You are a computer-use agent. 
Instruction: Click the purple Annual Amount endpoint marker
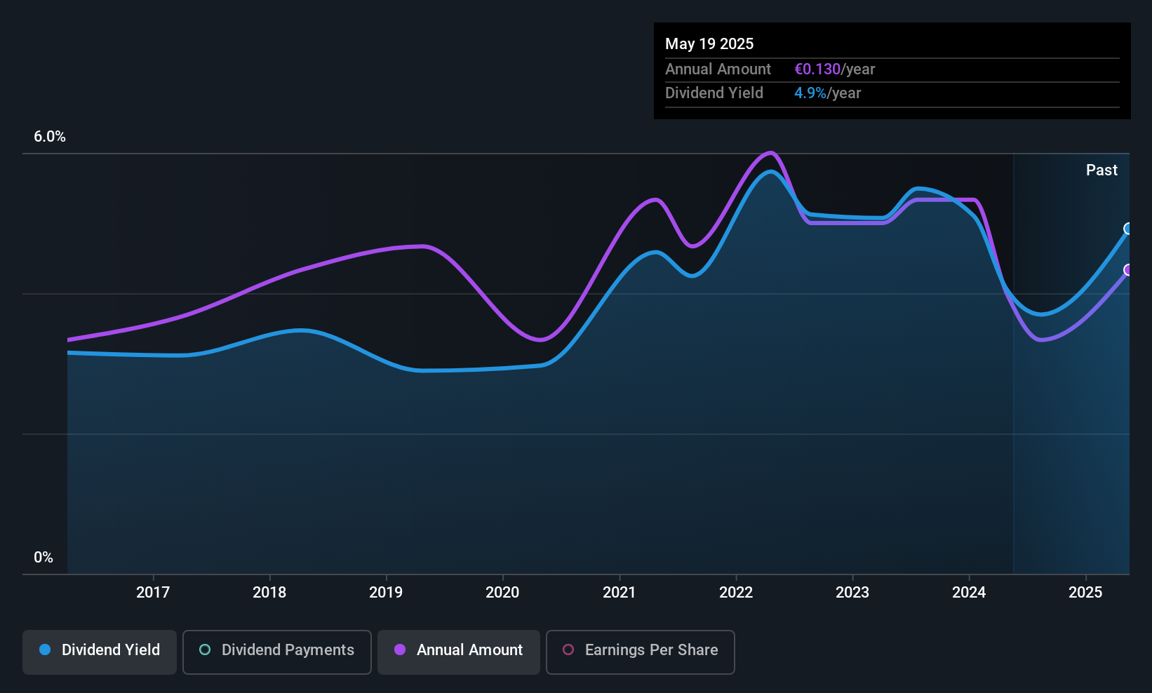pyautogui.click(x=1128, y=270)
